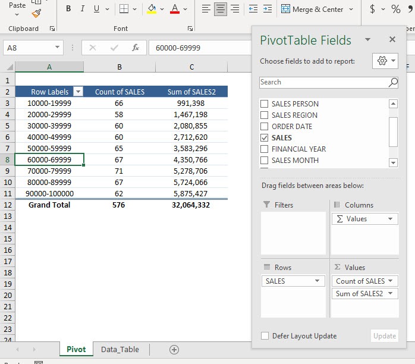Click Merge & Center
This screenshot has width=415, height=364.
312,10
